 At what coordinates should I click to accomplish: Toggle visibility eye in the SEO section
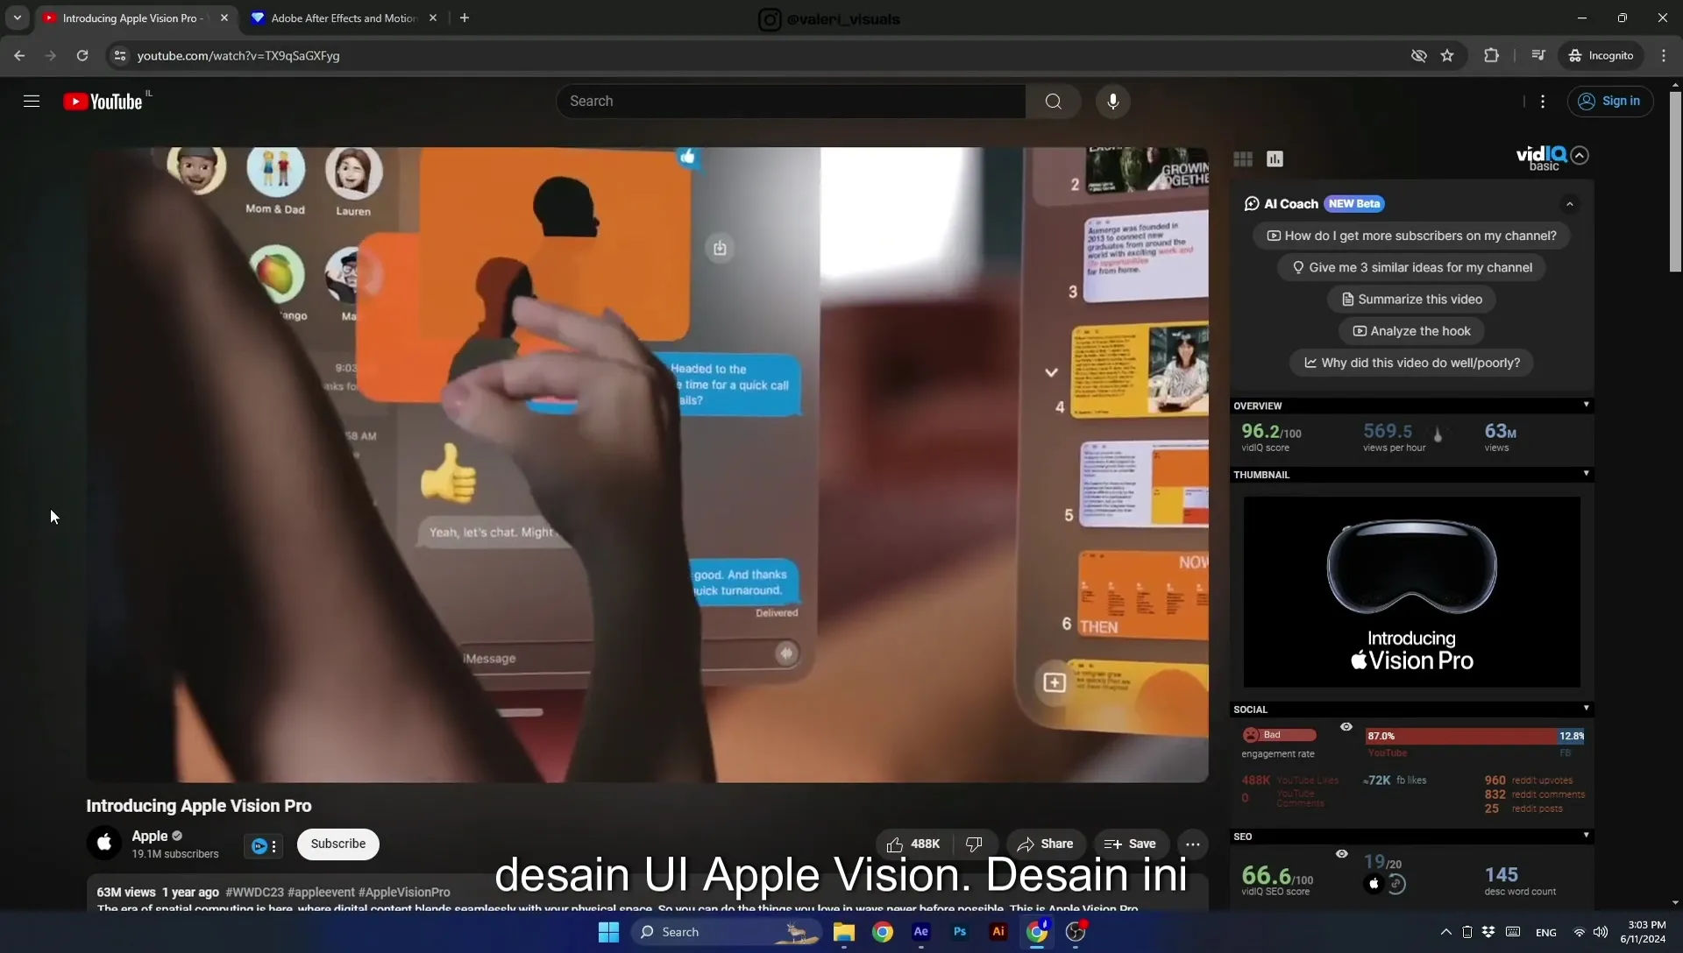(x=1341, y=853)
